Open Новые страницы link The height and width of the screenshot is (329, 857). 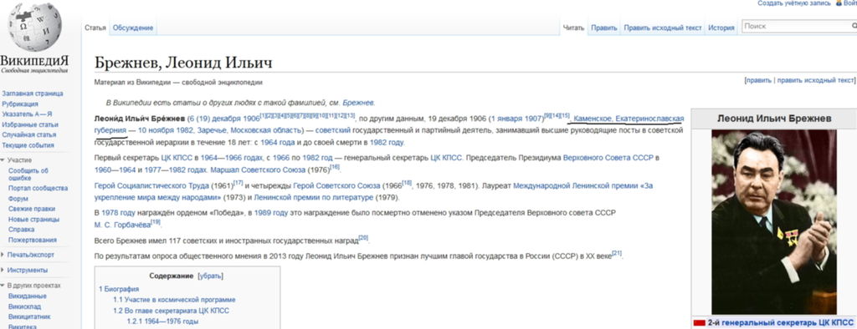(x=33, y=220)
